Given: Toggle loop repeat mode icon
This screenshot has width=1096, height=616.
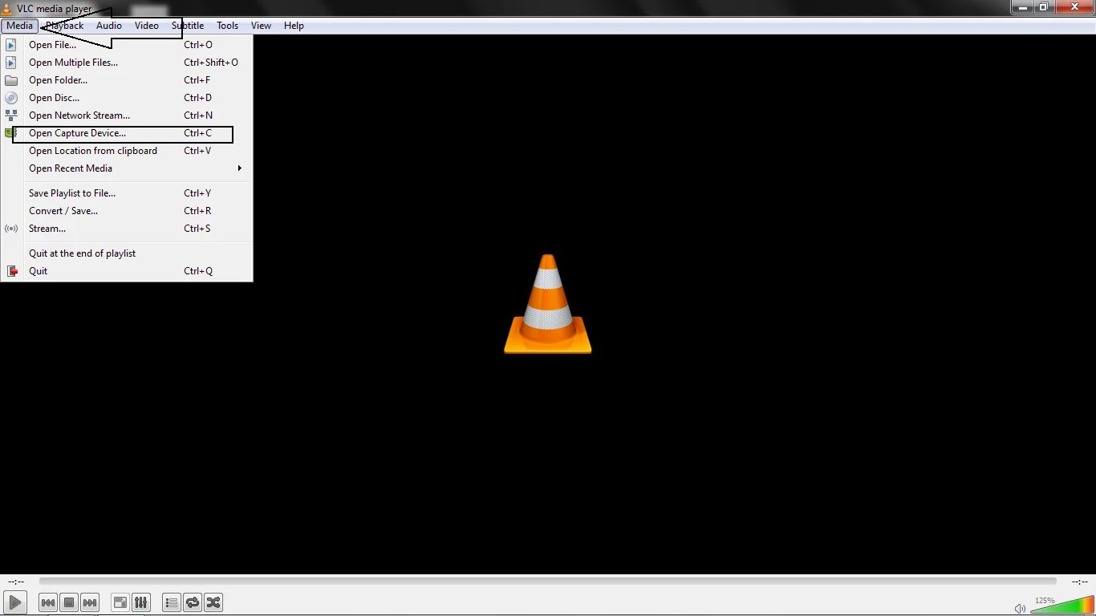Looking at the screenshot, I should pyautogui.click(x=193, y=602).
